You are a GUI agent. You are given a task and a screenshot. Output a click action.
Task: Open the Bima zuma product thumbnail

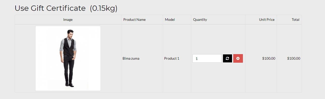(68, 58)
